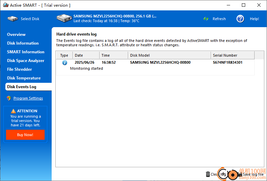Select the 16:38:52 time cell
The image size is (267, 181).
[x=109, y=62]
